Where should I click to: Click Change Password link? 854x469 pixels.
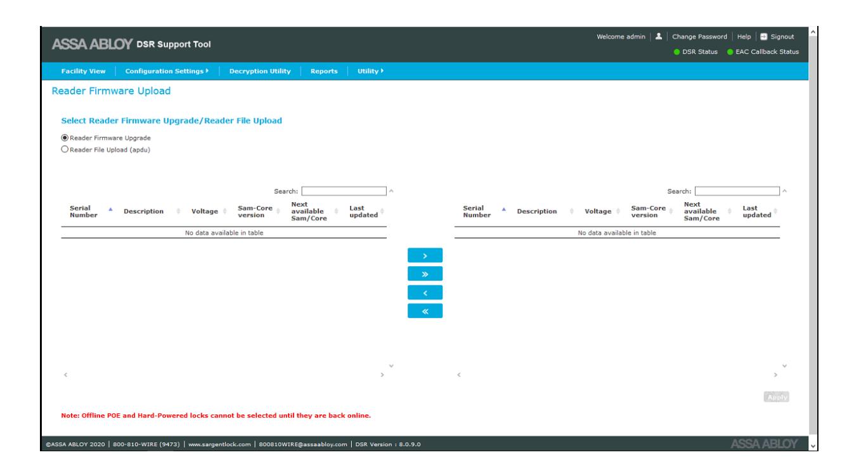[x=700, y=37]
